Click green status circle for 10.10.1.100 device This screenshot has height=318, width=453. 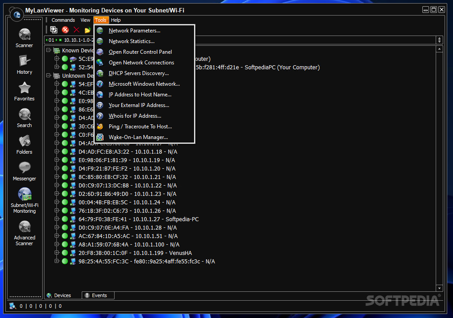coord(65,244)
